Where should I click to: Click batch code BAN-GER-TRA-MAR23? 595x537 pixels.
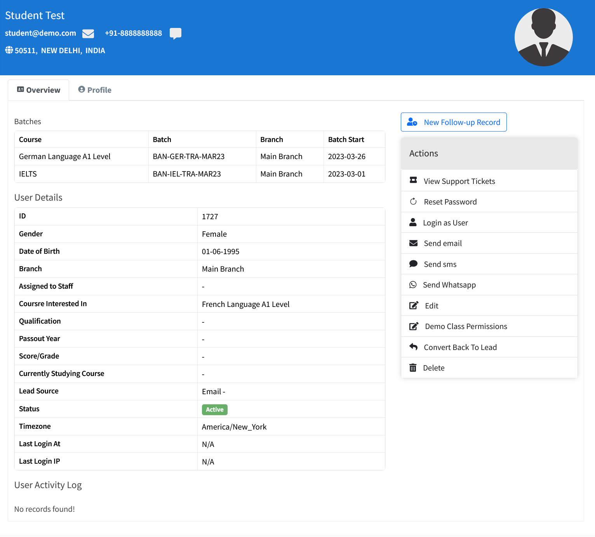(x=189, y=157)
